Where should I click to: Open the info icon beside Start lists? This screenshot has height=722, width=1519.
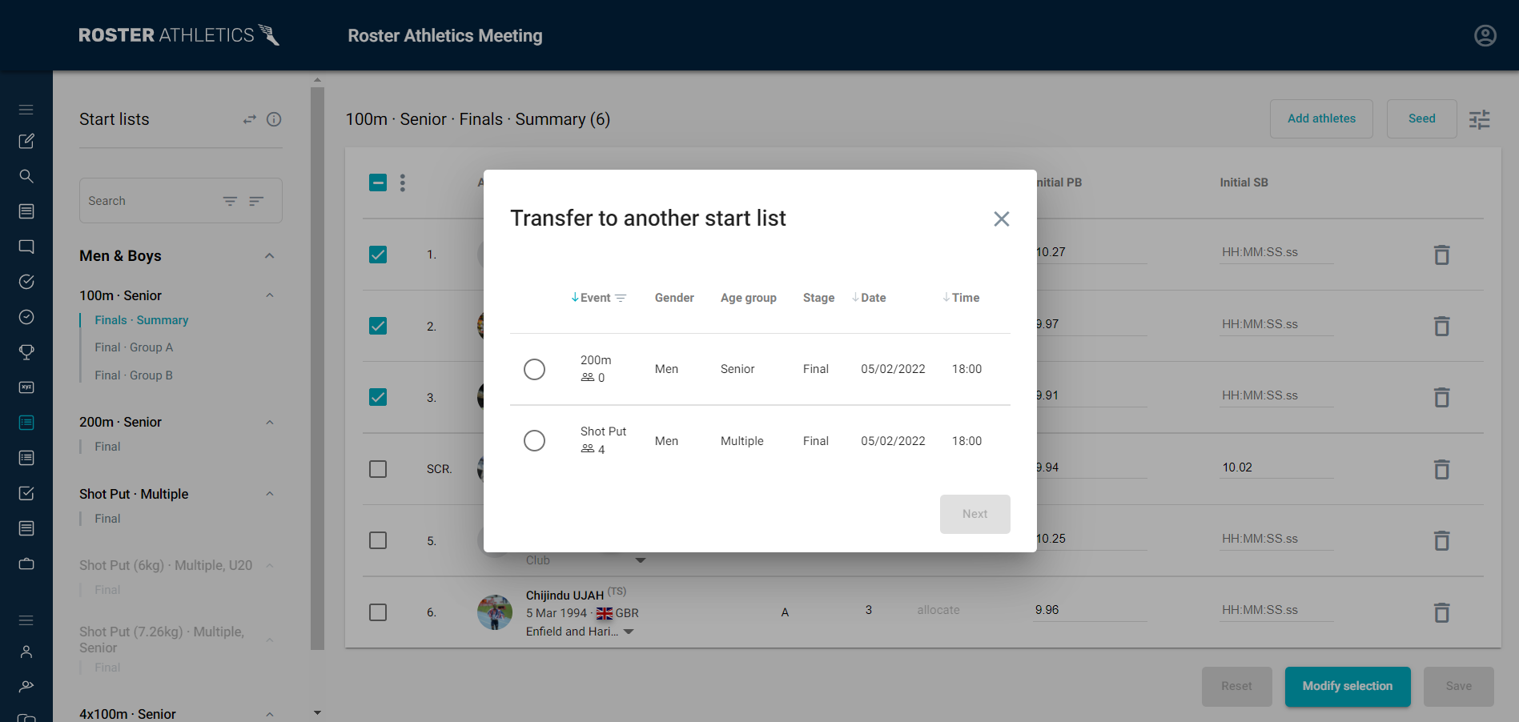pyautogui.click(x=274, y=119)
